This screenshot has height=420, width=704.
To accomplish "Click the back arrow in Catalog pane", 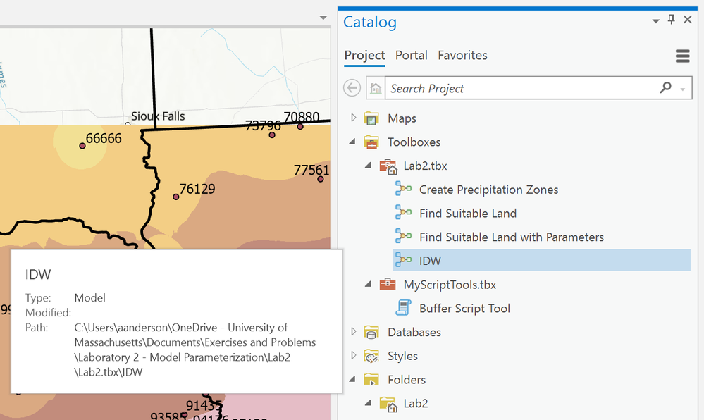I will tap(352, 88).
